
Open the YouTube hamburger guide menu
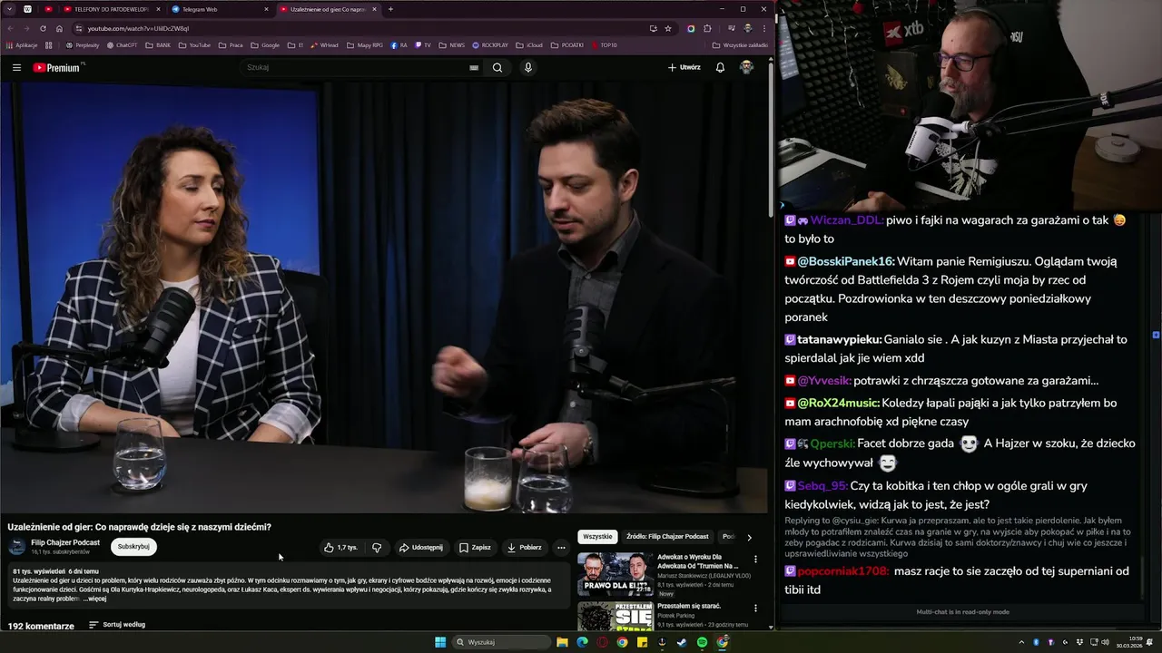coord(16,67)
